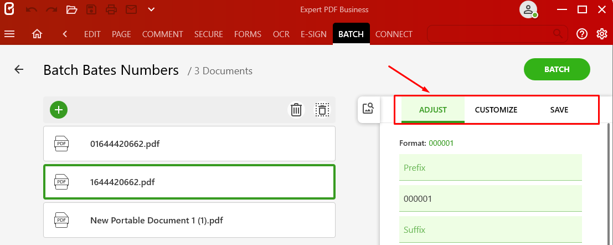Viewport: 613px width, 245px height.
Task: Toggle preview with the image search icon
Action: pyautogui.click(x=368, y=109)
